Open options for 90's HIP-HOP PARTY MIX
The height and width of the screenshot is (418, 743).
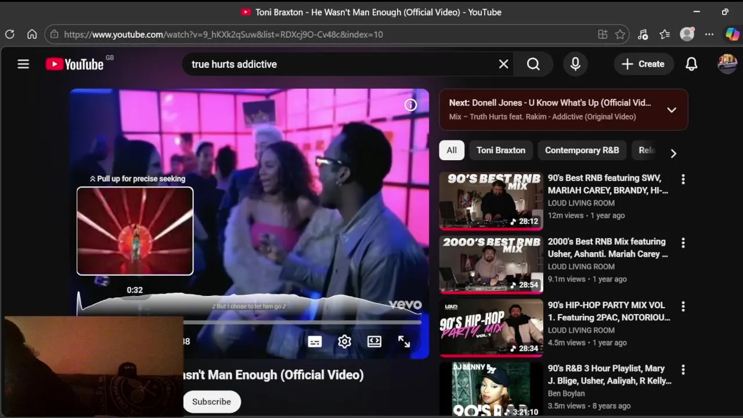(683, 306)
